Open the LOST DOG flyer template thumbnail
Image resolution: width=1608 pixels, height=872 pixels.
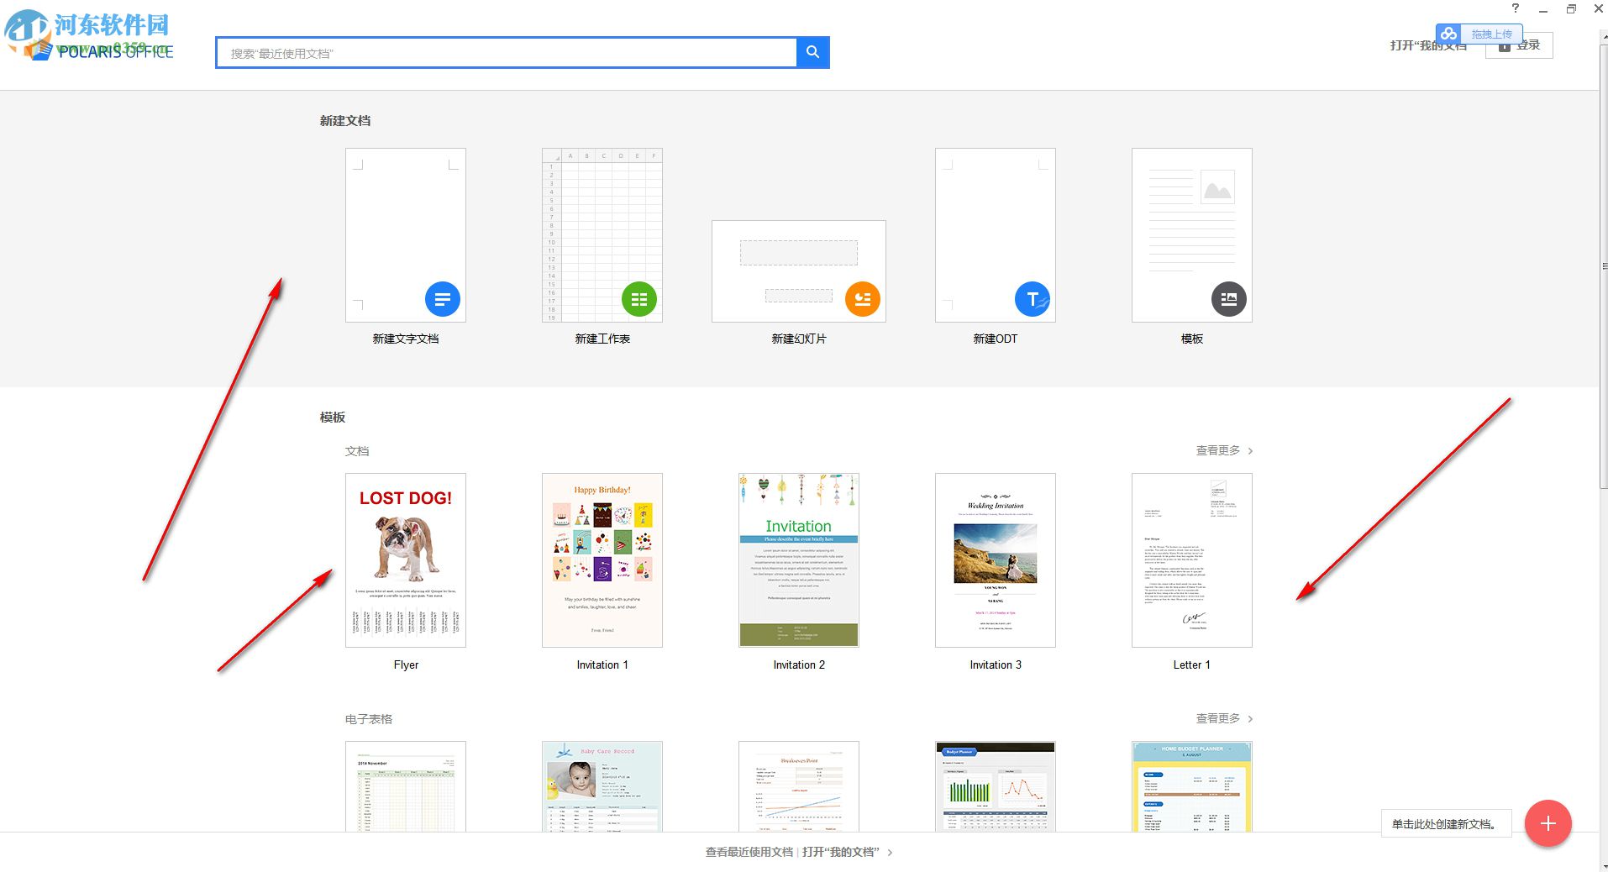point(406,560)
